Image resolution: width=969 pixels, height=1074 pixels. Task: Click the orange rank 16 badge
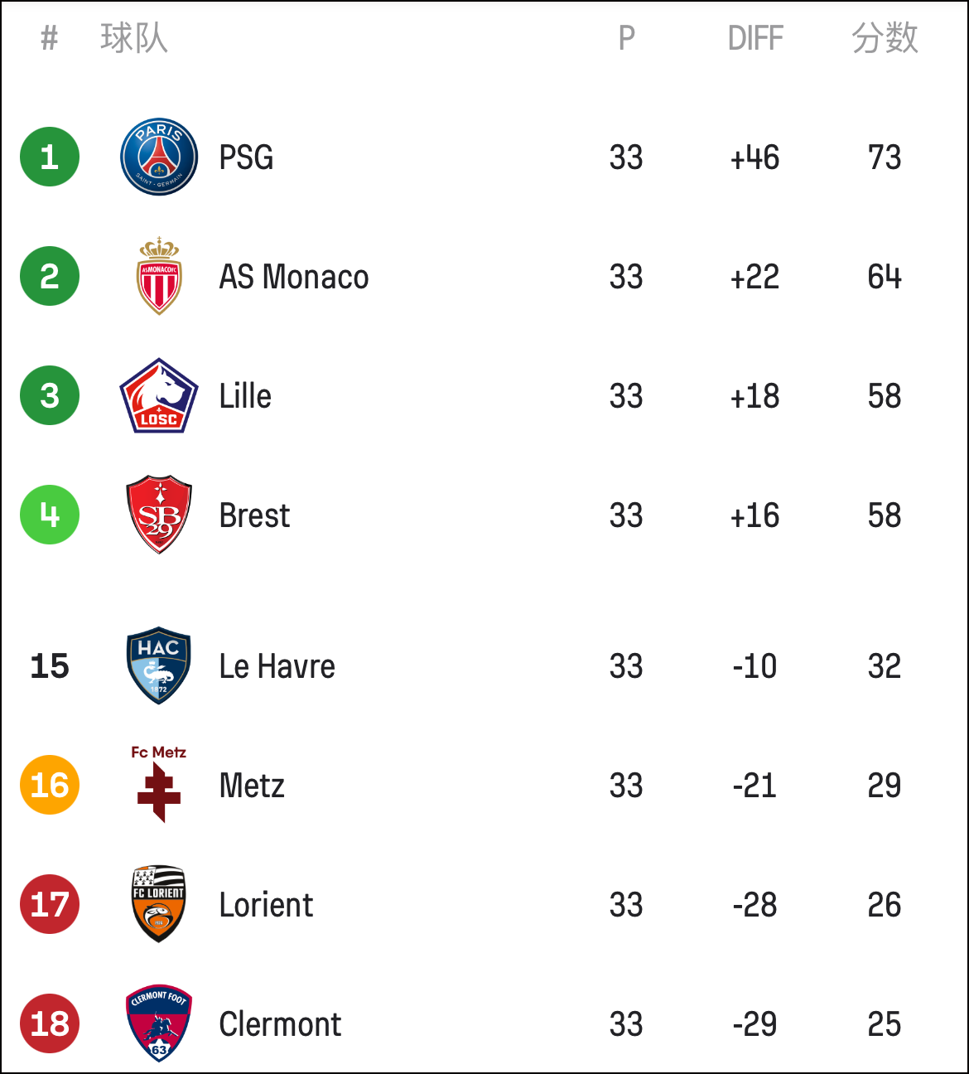coord(50,785)
